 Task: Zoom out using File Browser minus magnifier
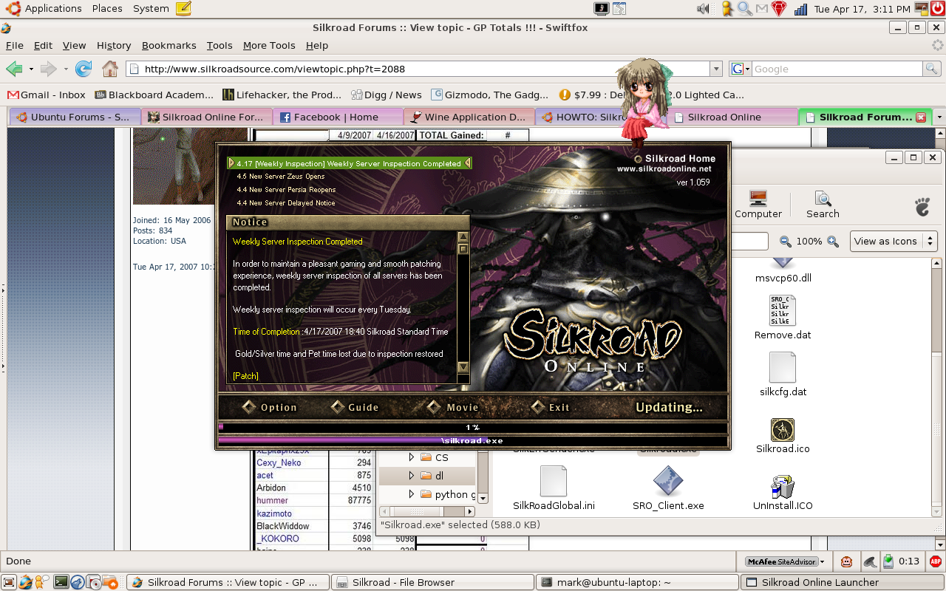pyautogui.click(x=786, y=242)
